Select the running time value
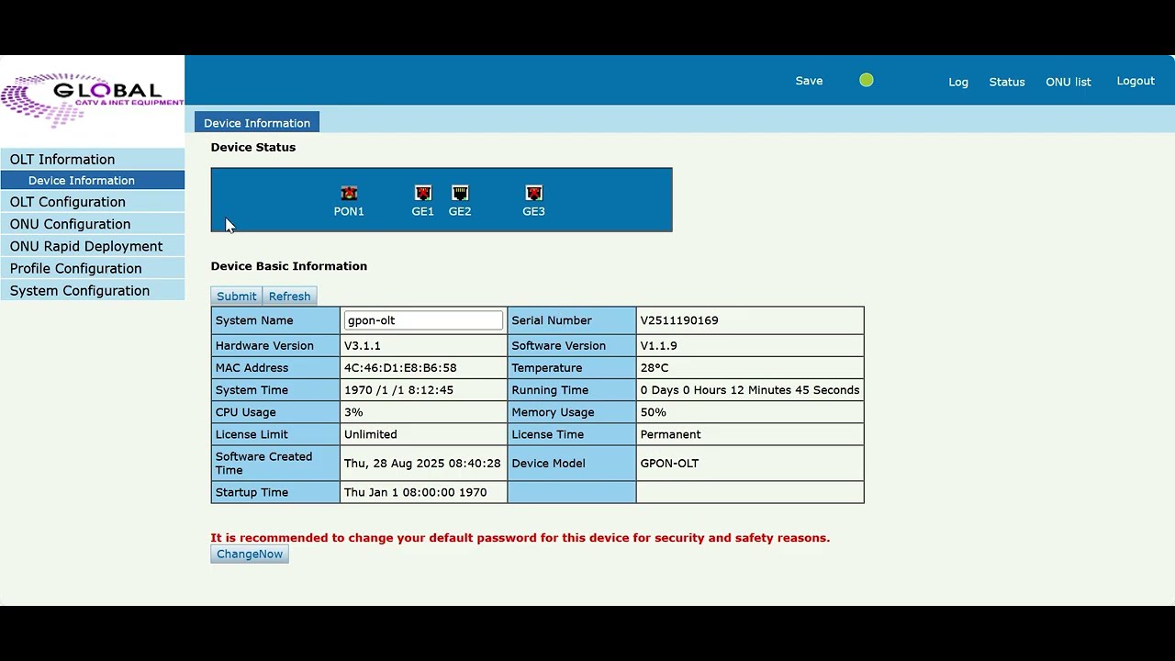The image size is (1175, 661). point(750,390)
